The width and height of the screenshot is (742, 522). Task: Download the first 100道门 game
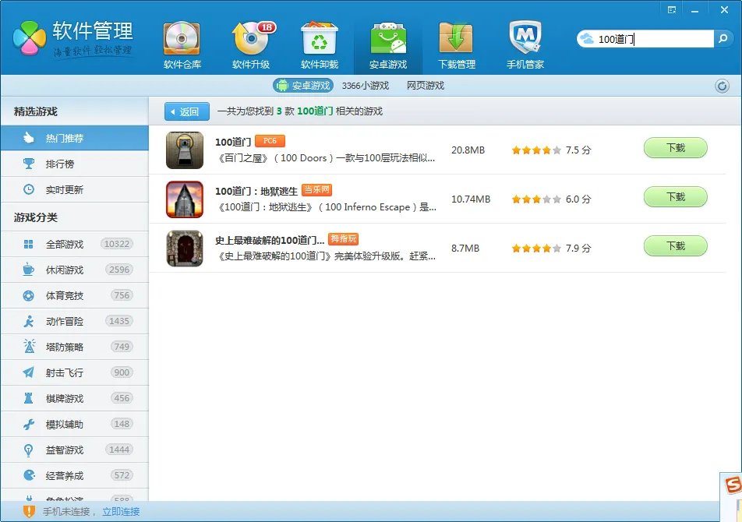(675, 148)
